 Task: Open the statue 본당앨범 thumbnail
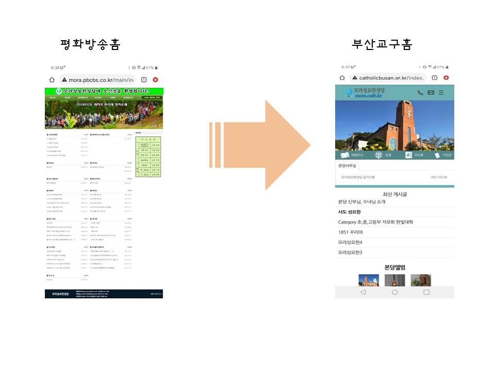click(421, 280)
